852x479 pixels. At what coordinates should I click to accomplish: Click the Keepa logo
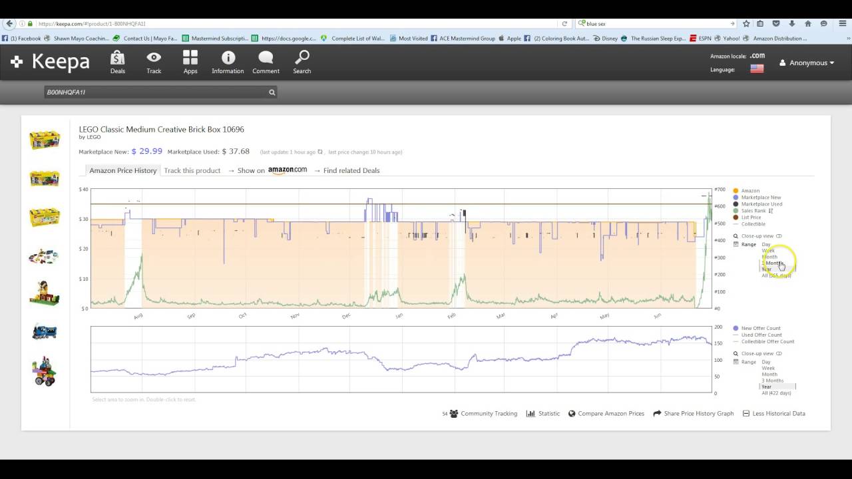click(50, 62)
